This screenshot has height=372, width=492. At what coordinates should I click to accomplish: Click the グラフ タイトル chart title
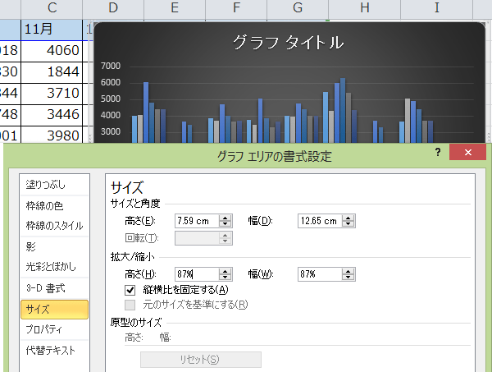tap(287, 43)
